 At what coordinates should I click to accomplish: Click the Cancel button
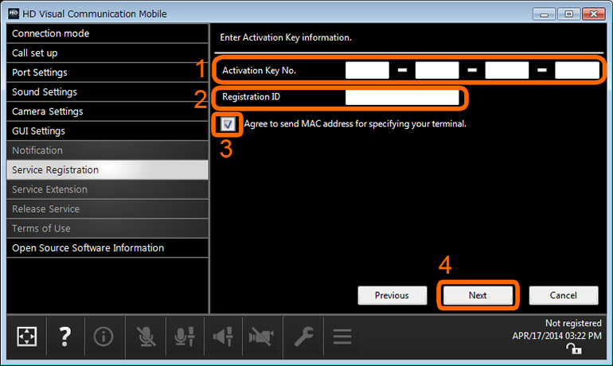coord(564,295)
